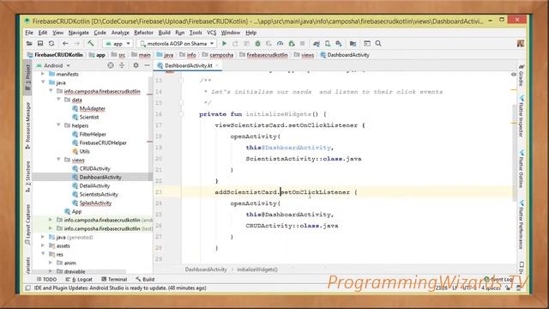Click the project panel horizontal scrollbar
549x309 pixels.
[x=80, y=271]
